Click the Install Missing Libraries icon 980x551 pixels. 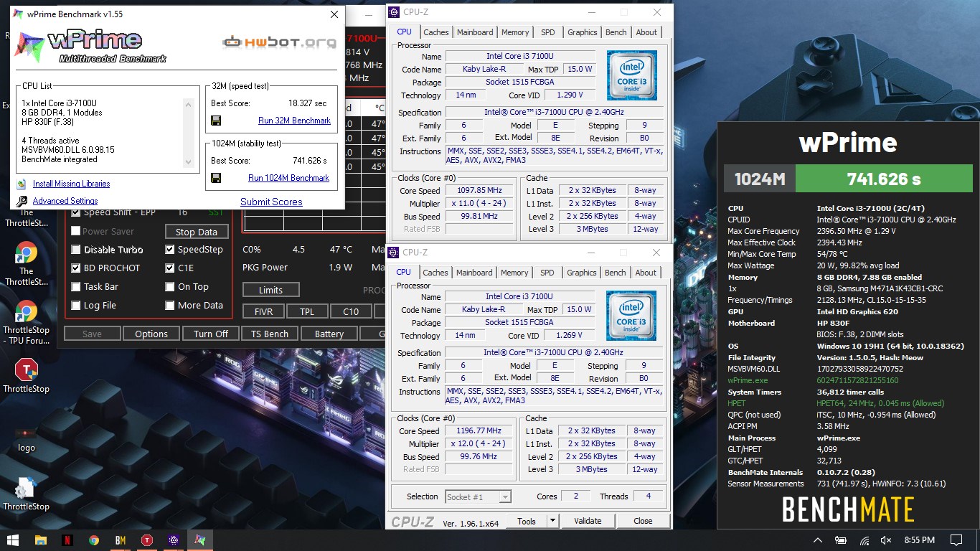point(21,184)
